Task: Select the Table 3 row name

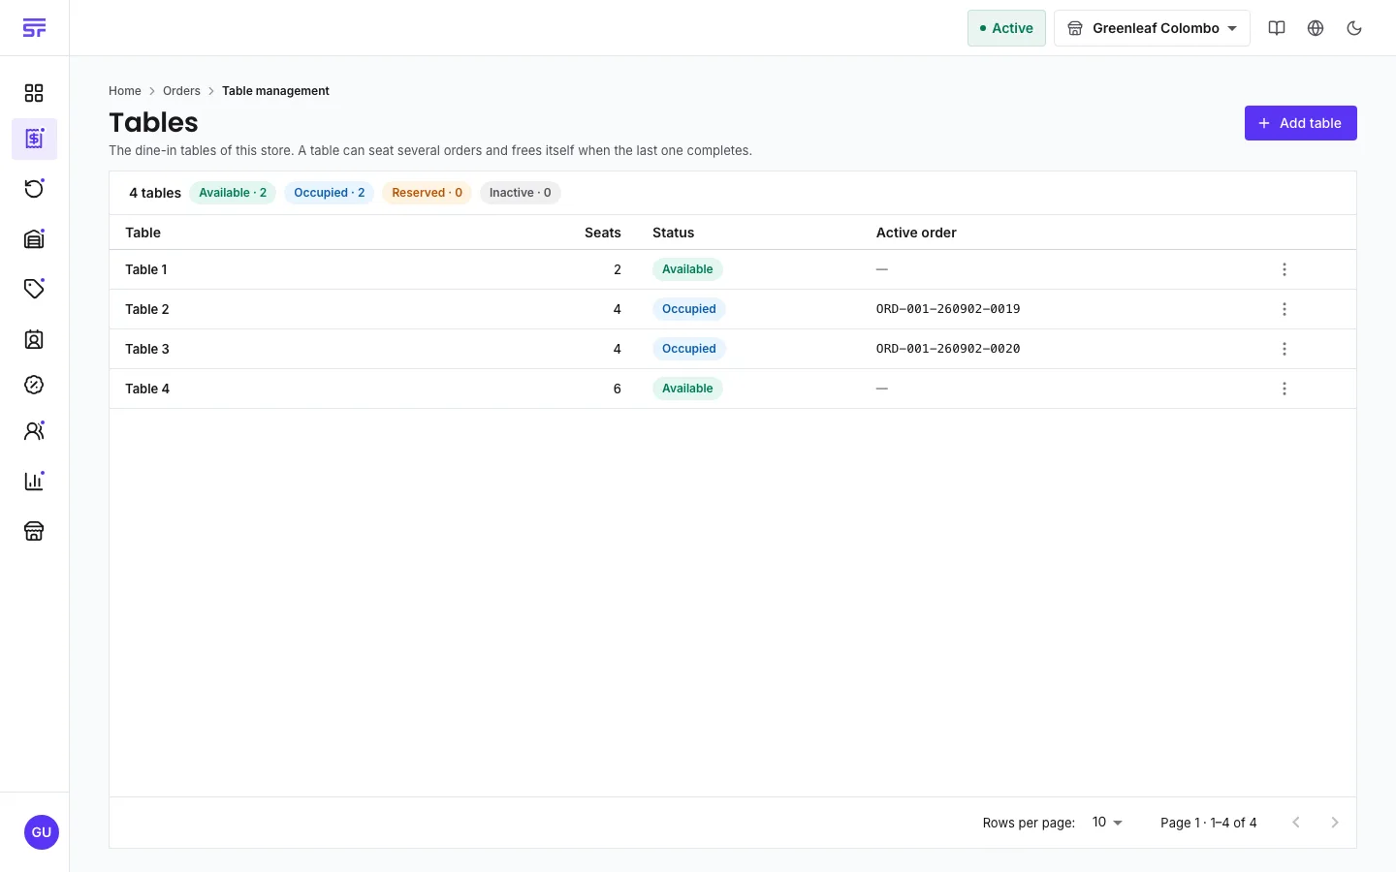Action: [146, 349]
